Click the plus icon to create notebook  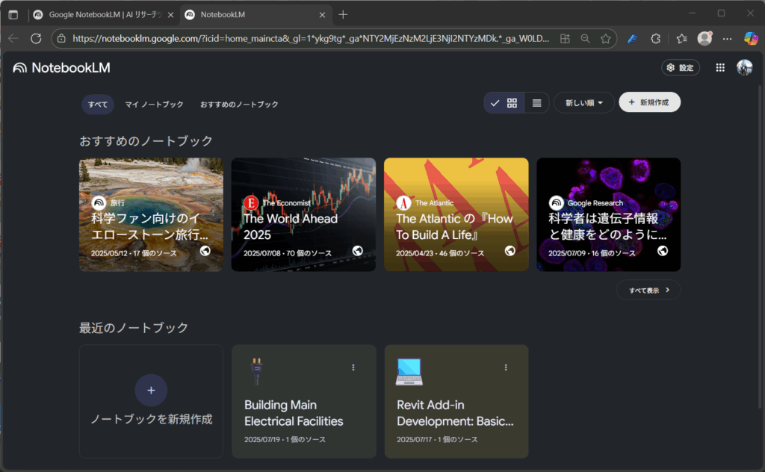click(151, 391)
